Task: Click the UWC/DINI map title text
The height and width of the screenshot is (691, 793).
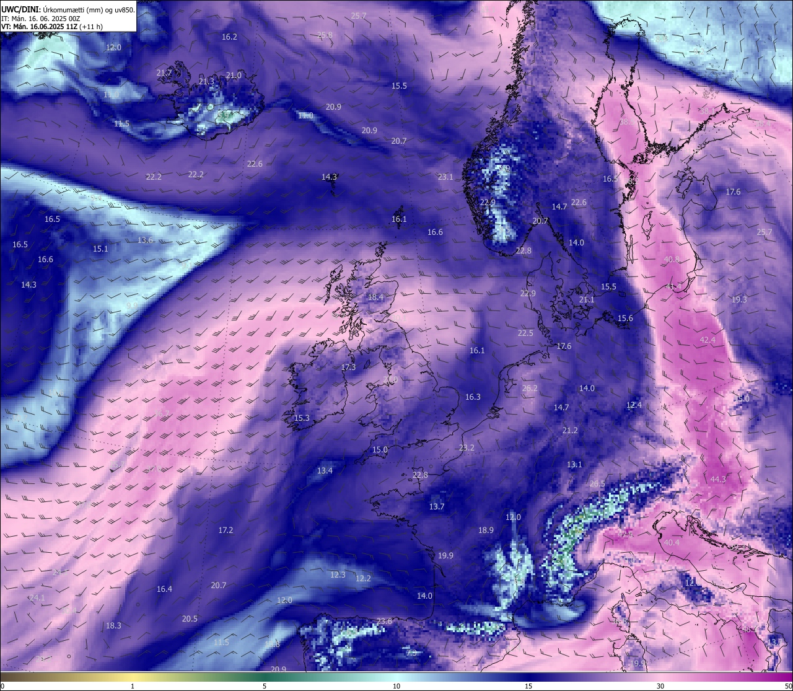Action: [68, 9]
